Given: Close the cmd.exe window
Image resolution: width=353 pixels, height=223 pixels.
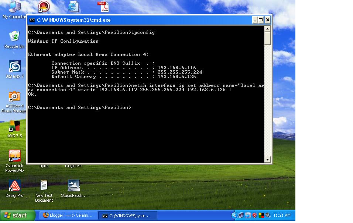Looking at the screenshot, I should (267, 20).
